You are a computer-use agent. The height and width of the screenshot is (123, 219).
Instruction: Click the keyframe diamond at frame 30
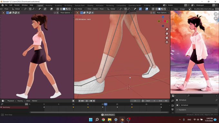[x=132, y=107]
